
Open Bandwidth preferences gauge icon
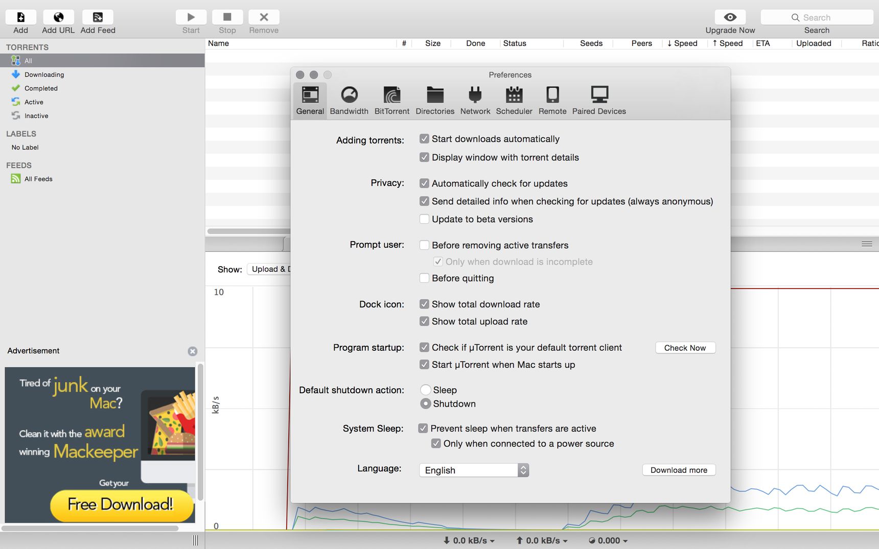[349, 101]
